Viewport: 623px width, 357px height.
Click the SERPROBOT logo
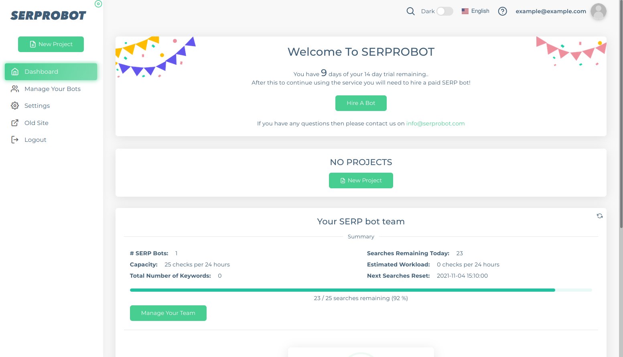click(x=48, y=16)
